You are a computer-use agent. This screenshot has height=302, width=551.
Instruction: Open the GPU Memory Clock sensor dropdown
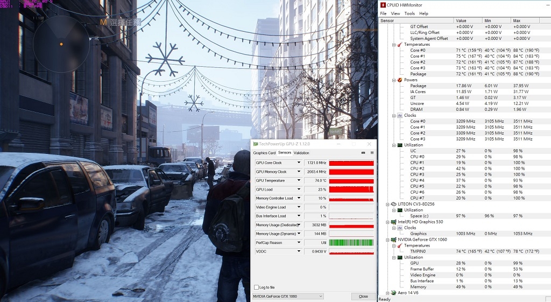[299, 172]
